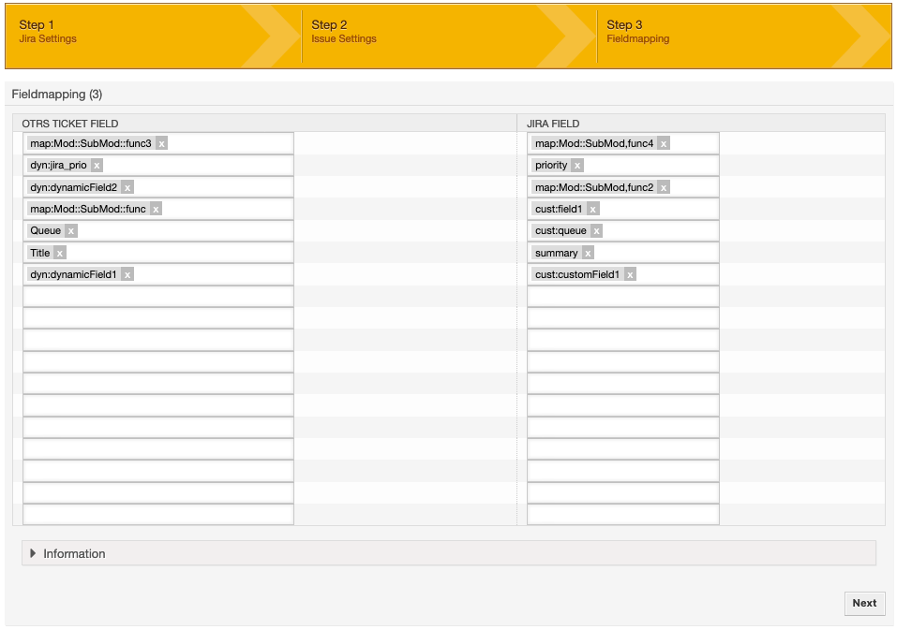897x630 pixels.
Task: Remove the priority Jira tag
Action: coord(577,166)
